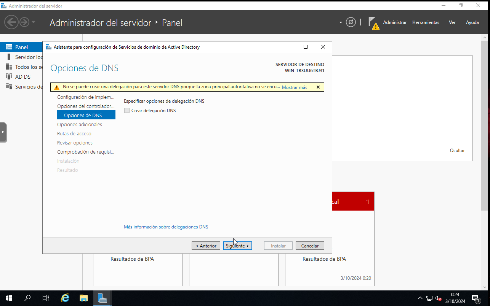The image size is (490, 306).
Task: Click Mostrar más in the warning banner
Action: pyautogui.click(x=294, y=87)
